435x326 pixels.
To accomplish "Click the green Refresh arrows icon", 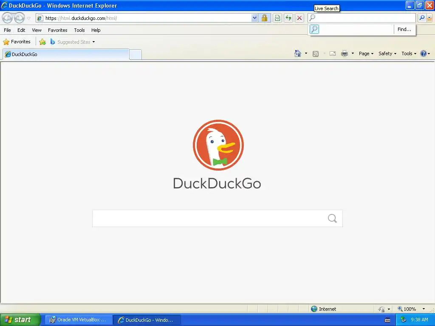I will (x=288, y=18).
